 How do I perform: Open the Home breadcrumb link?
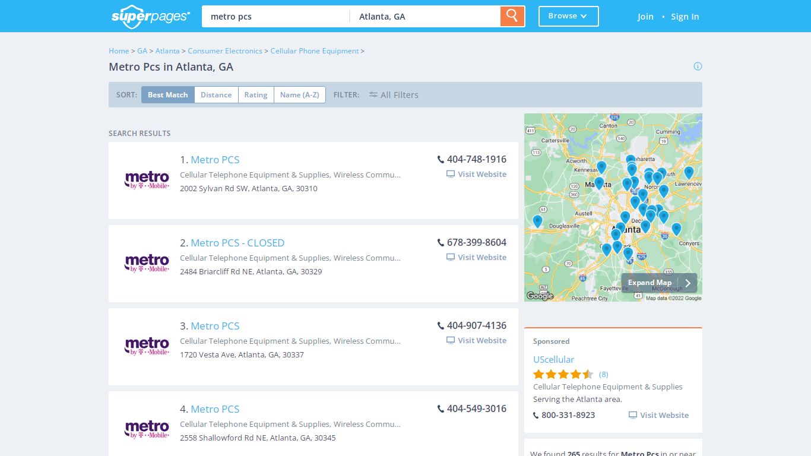tap(119, 51)
